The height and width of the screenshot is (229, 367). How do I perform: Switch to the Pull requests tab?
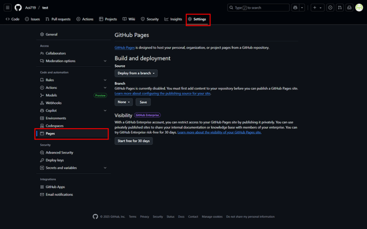click(x=58, y=19)
